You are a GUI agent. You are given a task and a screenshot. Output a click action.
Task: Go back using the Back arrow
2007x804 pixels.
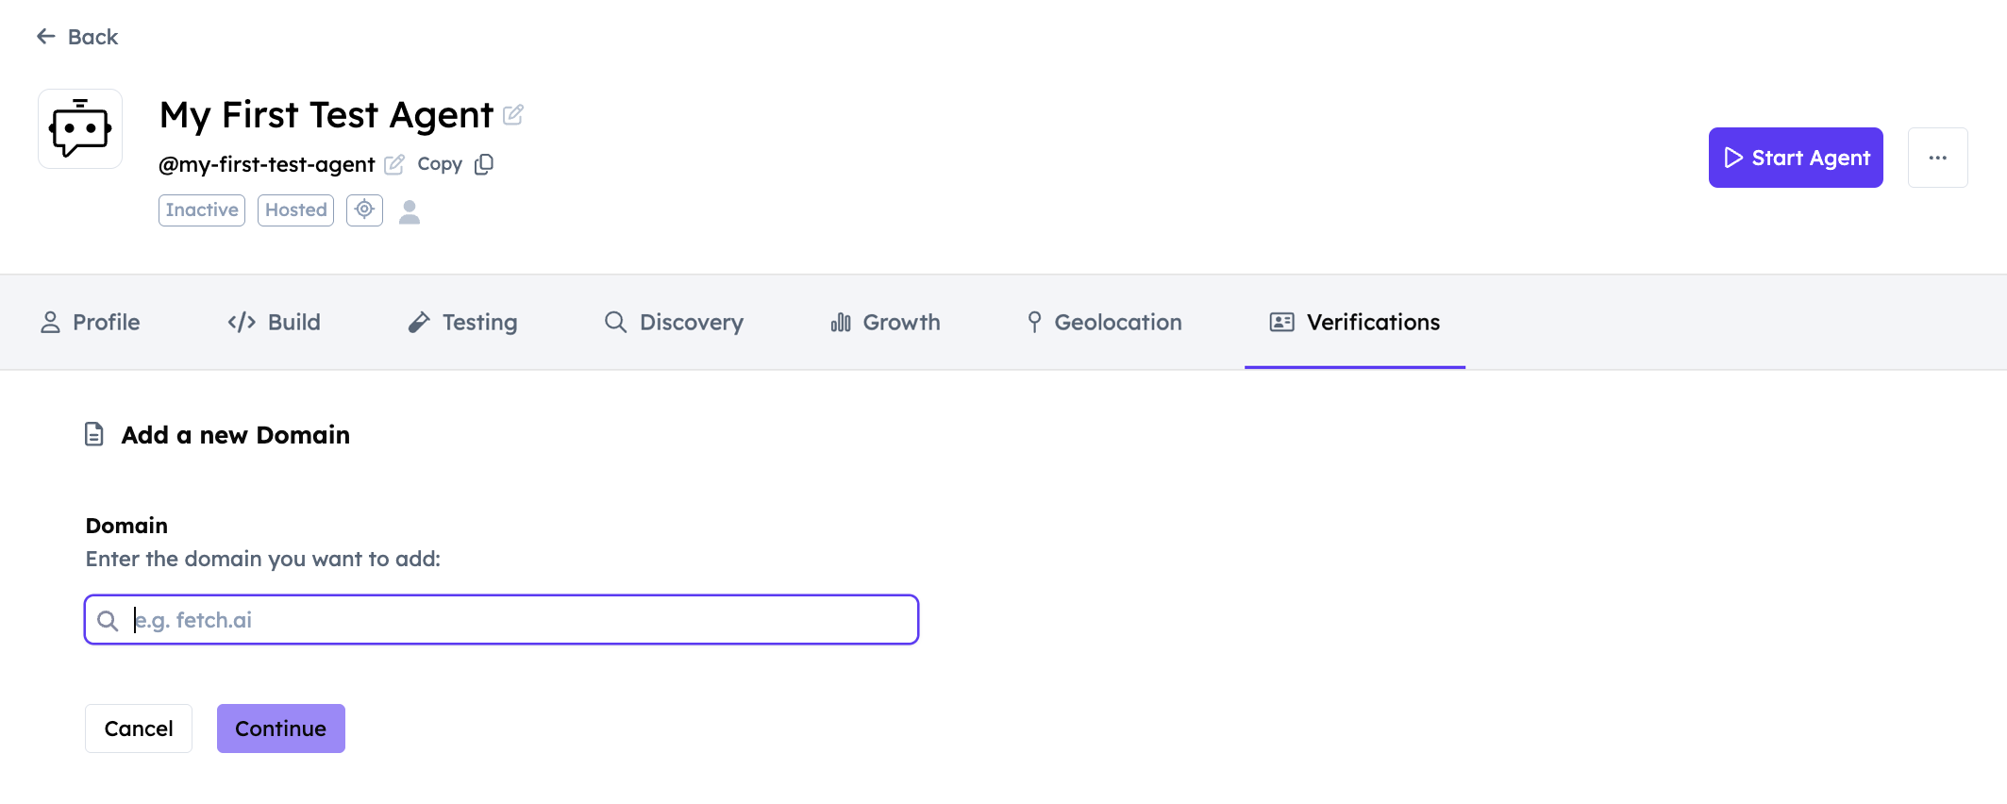pyautogui.click(x=77, y=37)
